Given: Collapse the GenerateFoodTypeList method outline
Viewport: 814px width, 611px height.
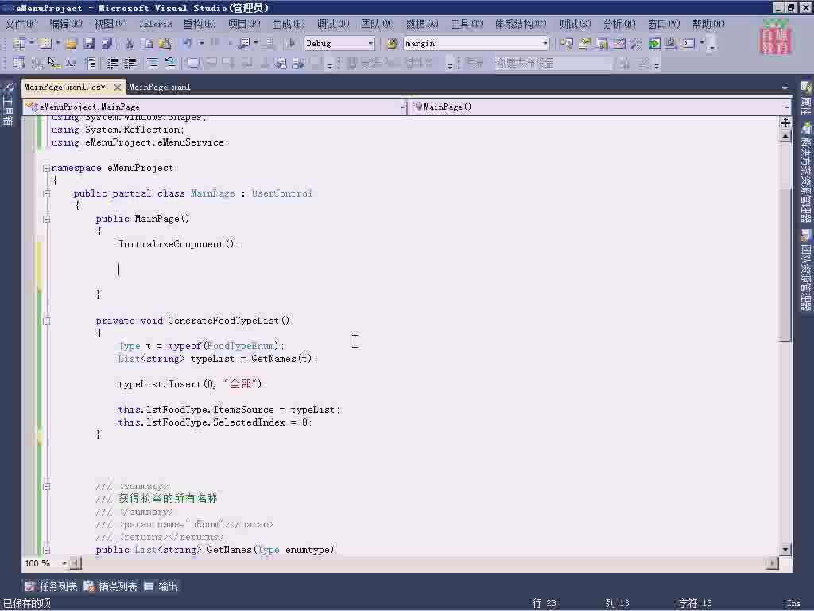Looking at the screenshot, I should click(x=46, y=321).
